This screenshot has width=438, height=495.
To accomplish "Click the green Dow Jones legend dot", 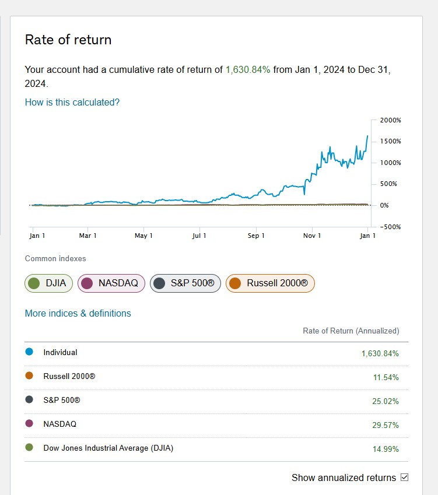I will 30,448.
